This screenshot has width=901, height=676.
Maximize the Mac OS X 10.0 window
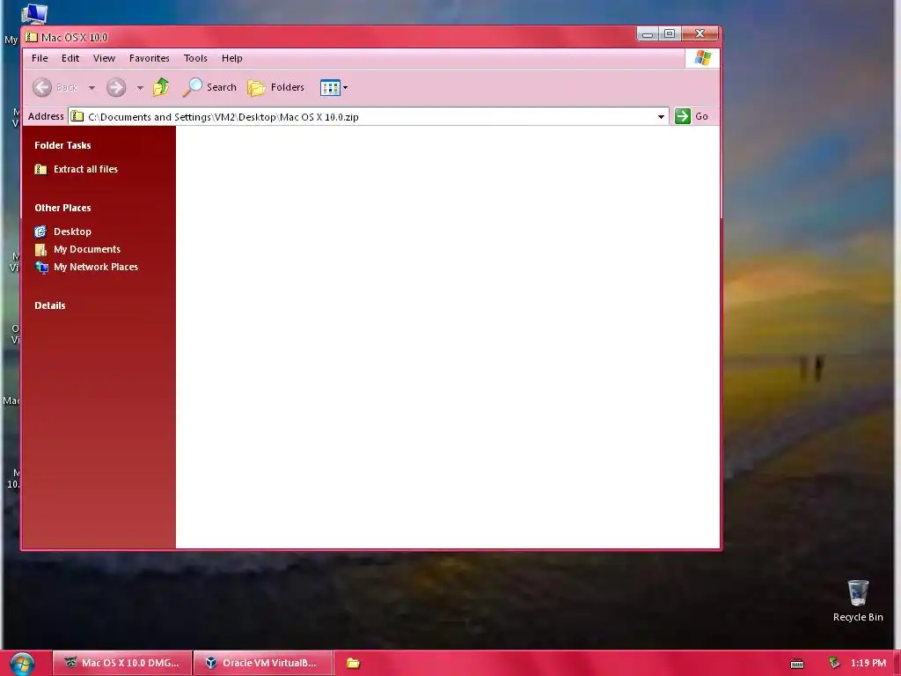pos(670,34)
